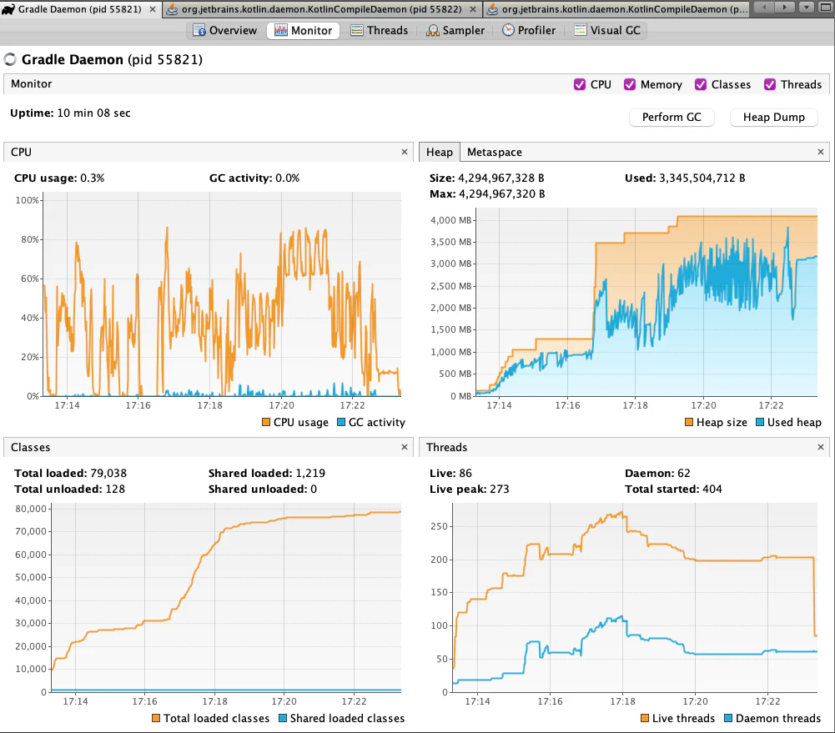Click the Java icon on the third KotlinCompileDaemon tab
The height and width of the screenshot is (733, 835).
click(x=493, y=9)
